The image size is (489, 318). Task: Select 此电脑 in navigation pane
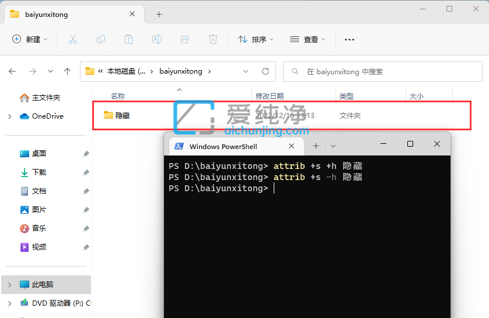[46, 285]
